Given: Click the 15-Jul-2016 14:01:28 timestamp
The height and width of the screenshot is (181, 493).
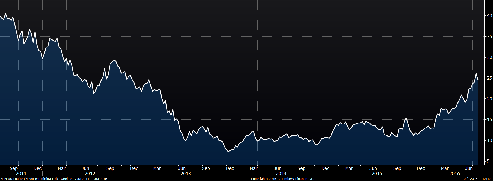Looking at the screenshot, I should click(x=476, y=179).
